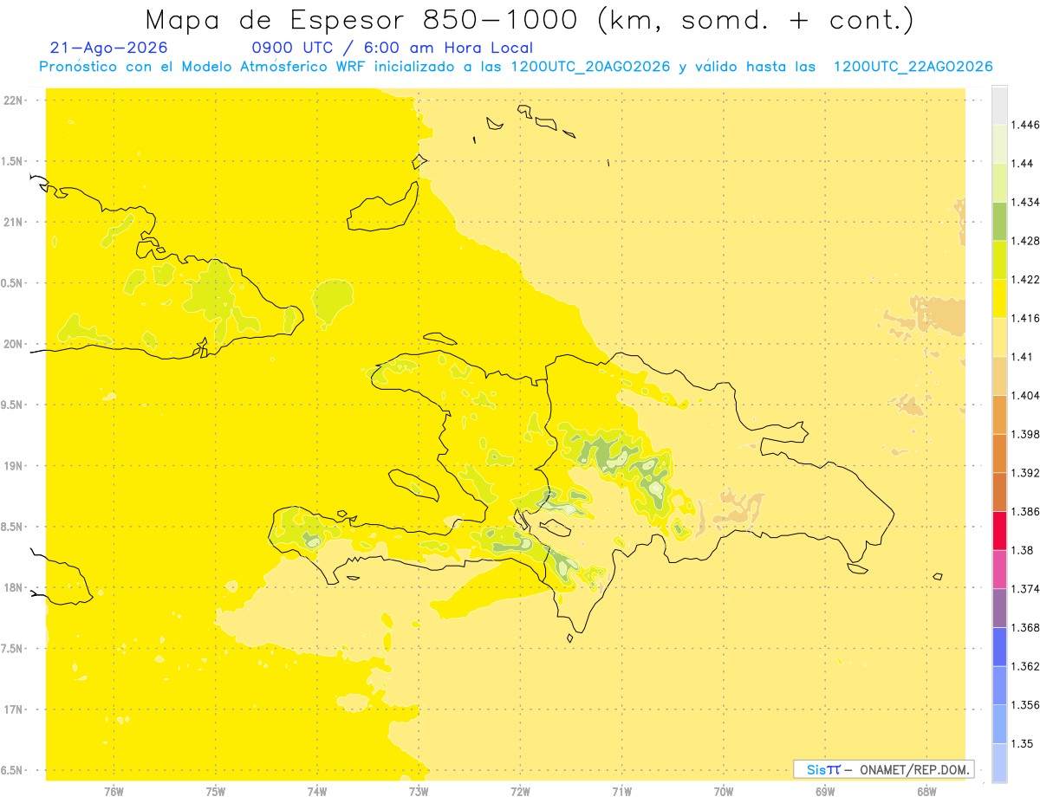Viewport: 1040px width, 803px height.
Task: Click the legend value 1.41
Action: [1022, 356]
